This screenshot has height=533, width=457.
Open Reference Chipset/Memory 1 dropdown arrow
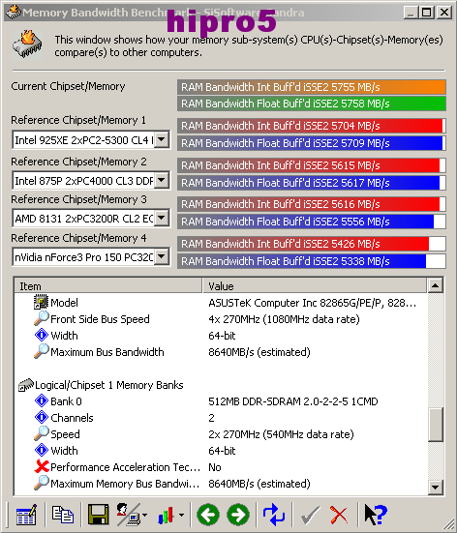pyautogui.click(x=162, y=139)
